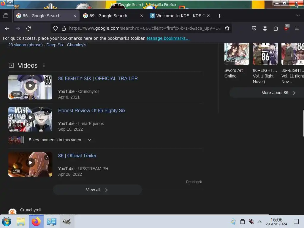
Task: Unmute audio volume tray icon
Action: [x=251, y=221]
